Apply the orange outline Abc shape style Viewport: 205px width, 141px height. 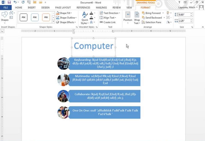point(46,17)
